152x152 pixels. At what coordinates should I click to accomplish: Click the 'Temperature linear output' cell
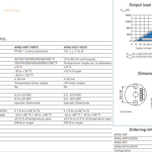pyautogui.click(x=31, y=83)
